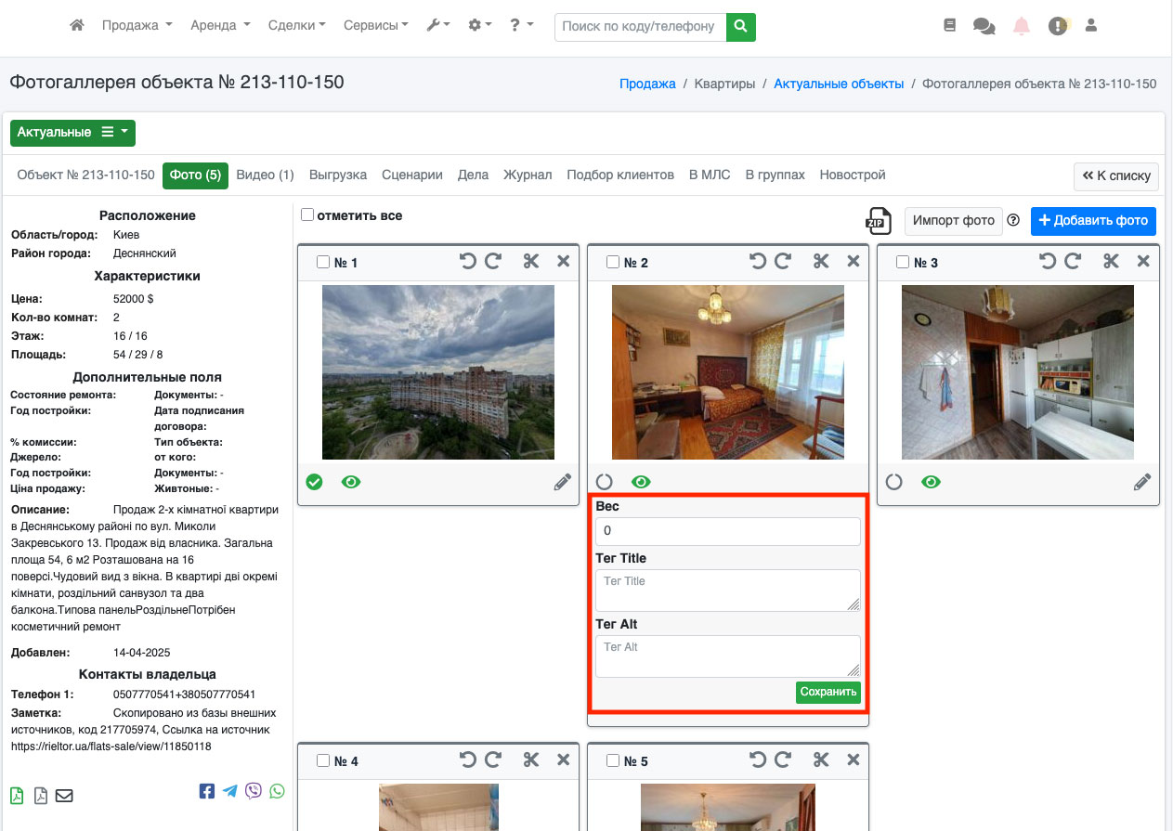The height and width of the screenshot is (831, 1173).
Task: Check the "отметить все" checkbox
Action: click(x=307, y=215)
